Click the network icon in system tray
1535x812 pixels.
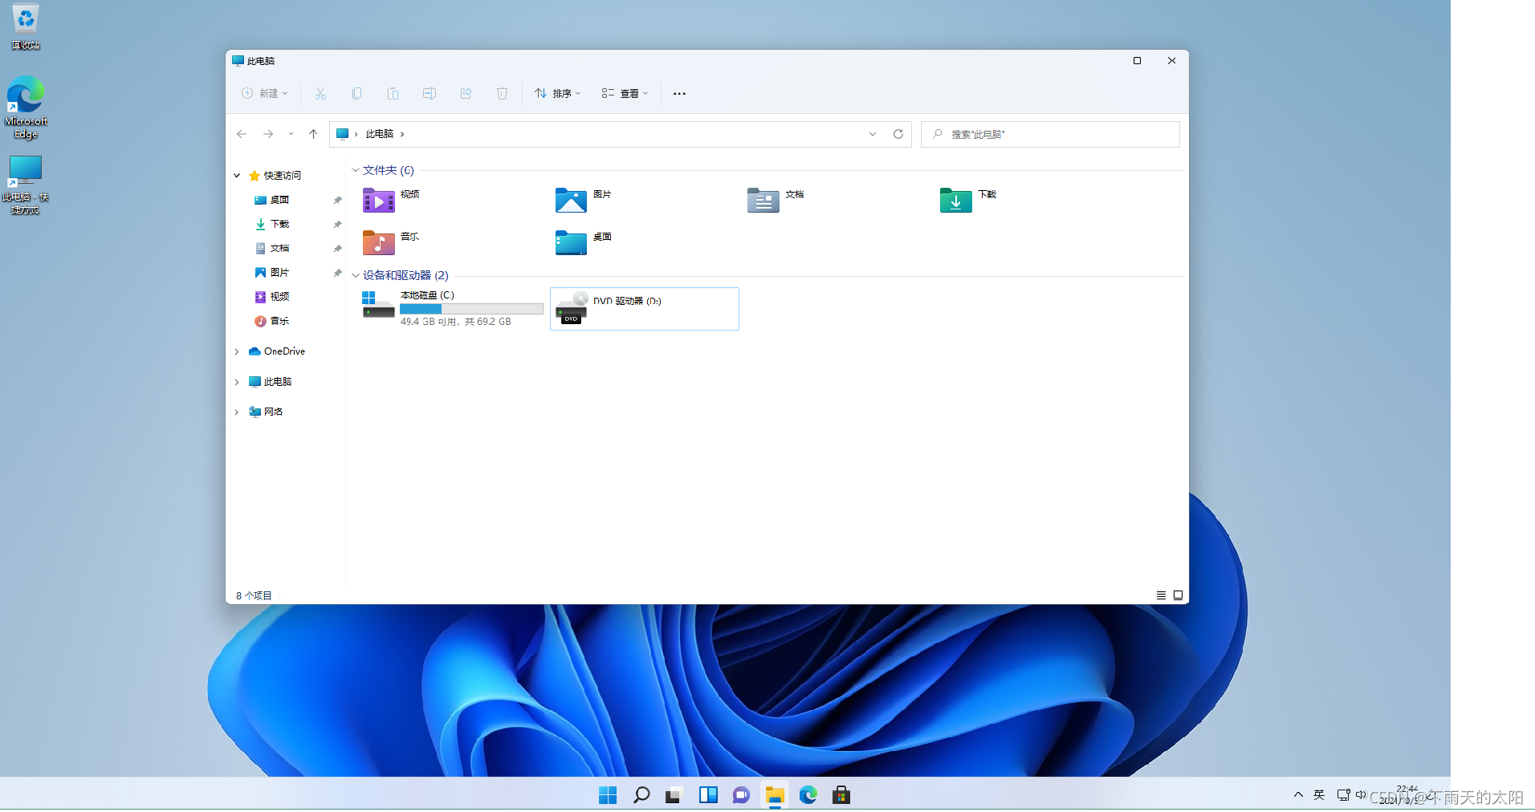[x=1343, y=794]
